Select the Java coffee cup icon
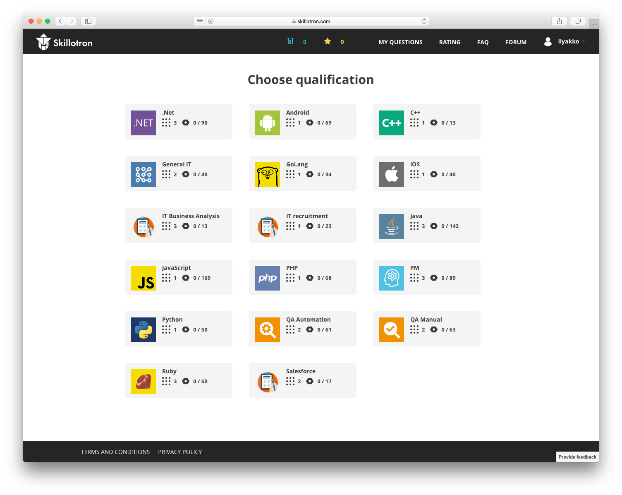This screenshot has width=622, height=495. tap(391, 226)
